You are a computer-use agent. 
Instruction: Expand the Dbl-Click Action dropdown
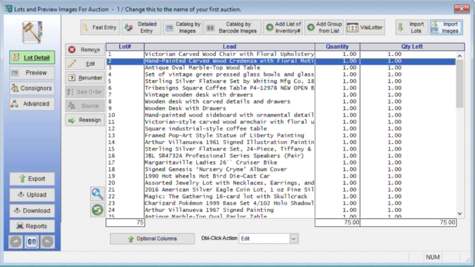coord(293,238)
